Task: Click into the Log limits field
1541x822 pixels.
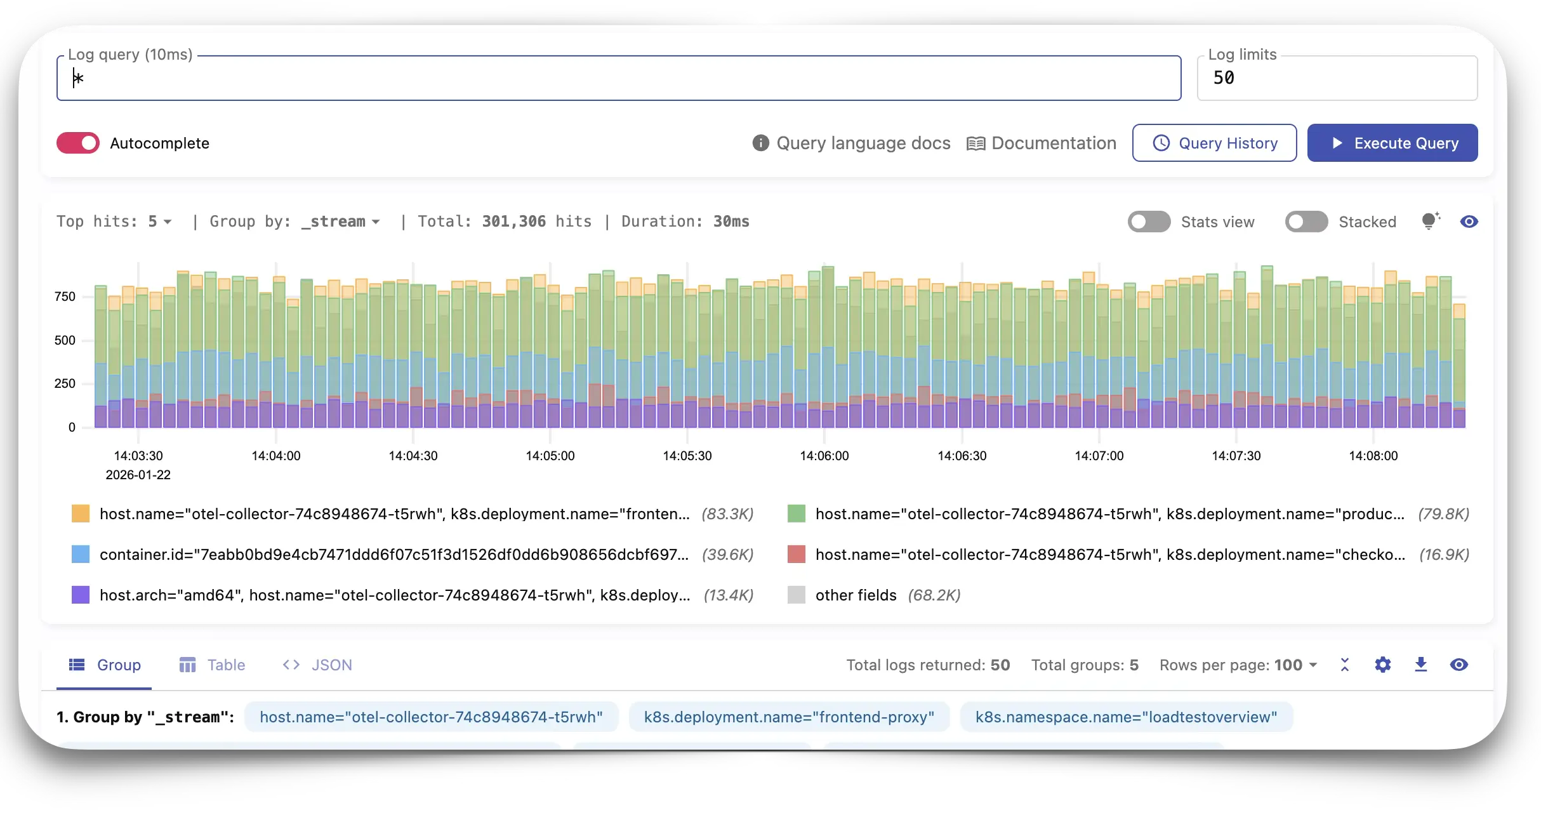Action: 1337,78
